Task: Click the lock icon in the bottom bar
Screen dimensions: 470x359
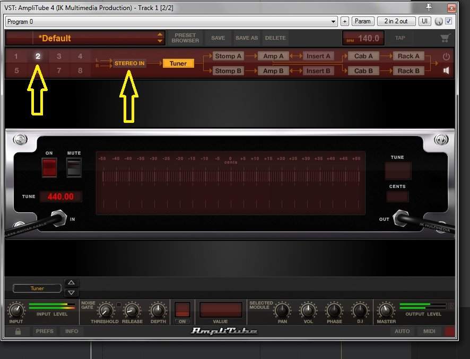Action: pyautogui.click(x=18, y=331)
